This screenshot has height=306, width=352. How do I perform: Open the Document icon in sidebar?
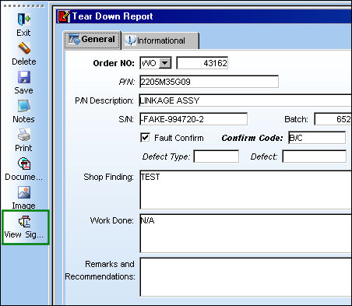tap(24, 164)
